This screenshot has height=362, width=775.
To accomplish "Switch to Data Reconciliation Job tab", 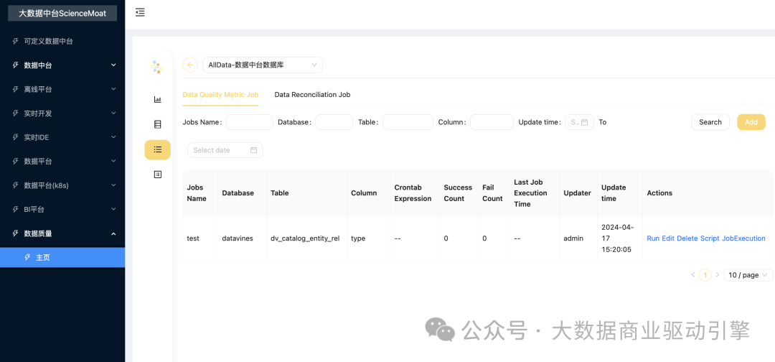I will coord(312,95).
